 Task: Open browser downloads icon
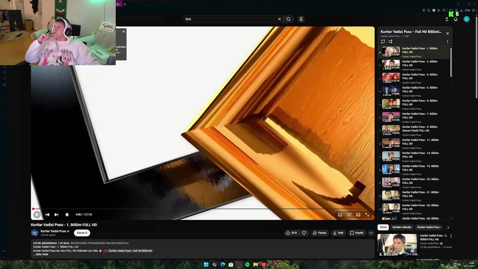pyautogui.click(x=461, y=10)
